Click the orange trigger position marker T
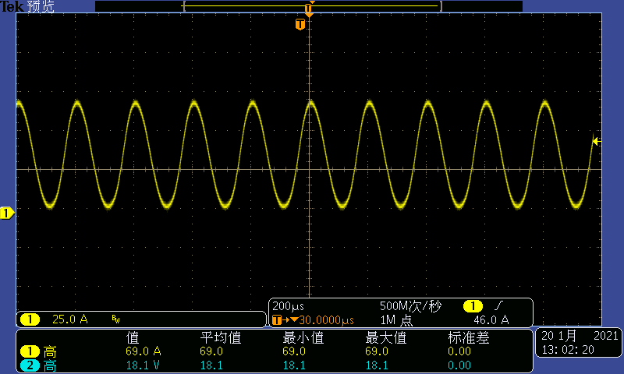 click(x=300, y=25)
